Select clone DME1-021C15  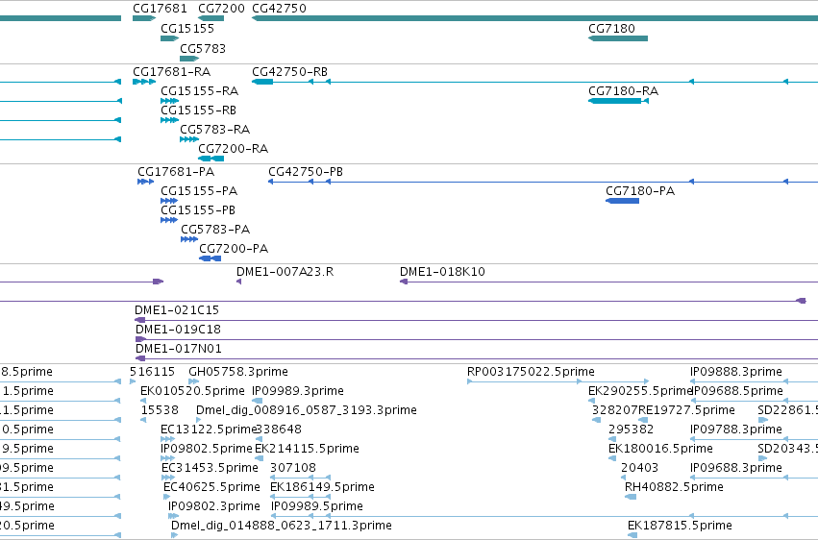[x=477, y=320]
